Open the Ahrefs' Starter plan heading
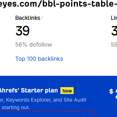Viewport: 117px width, 117px height. click(29, 91)
